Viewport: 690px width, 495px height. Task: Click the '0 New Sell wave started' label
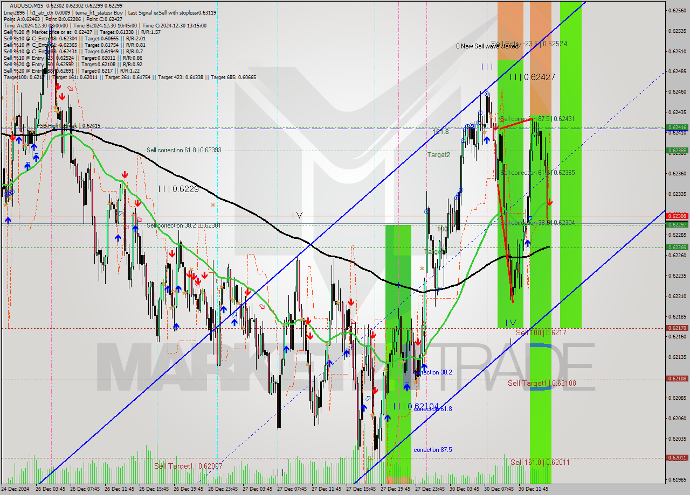(487, 46)
